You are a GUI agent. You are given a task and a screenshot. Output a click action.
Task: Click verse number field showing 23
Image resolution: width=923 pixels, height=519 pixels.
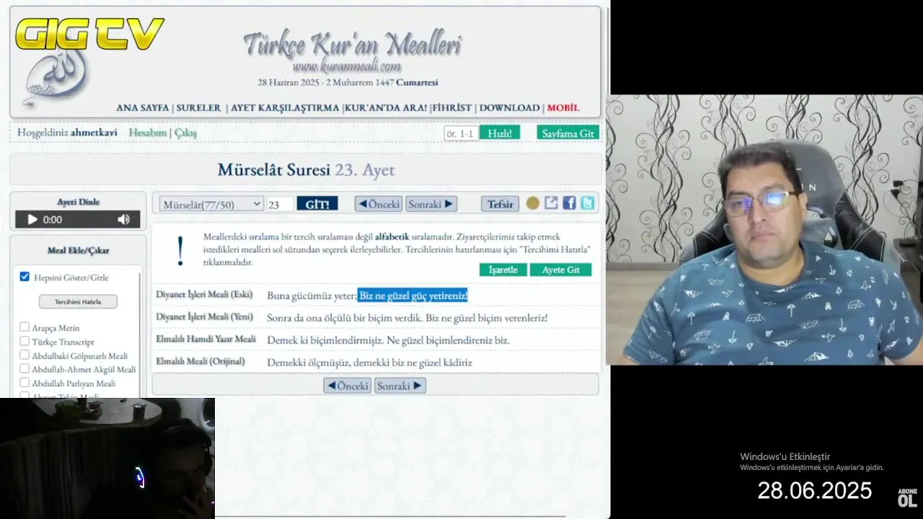[280, 205]
